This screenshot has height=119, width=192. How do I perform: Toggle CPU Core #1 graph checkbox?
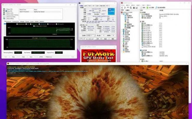(31, 24)
